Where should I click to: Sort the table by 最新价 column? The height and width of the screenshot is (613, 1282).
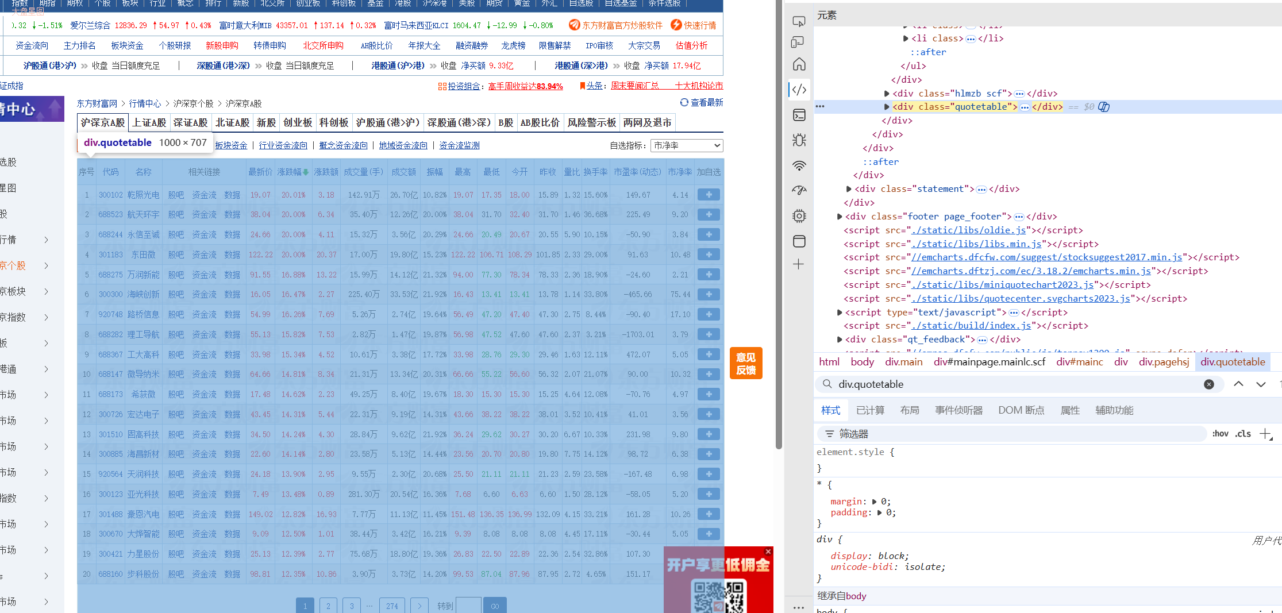260,172
